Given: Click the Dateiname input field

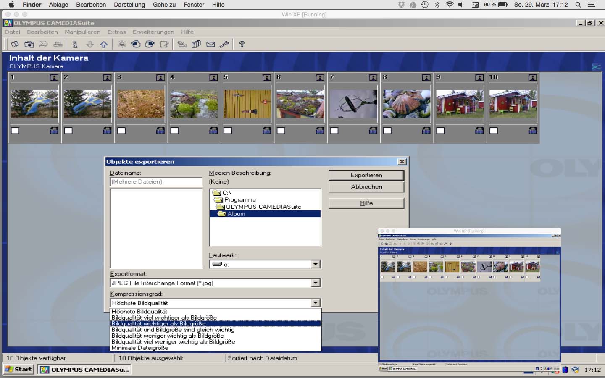Looking at the screenshot, I should coord(156,182).
